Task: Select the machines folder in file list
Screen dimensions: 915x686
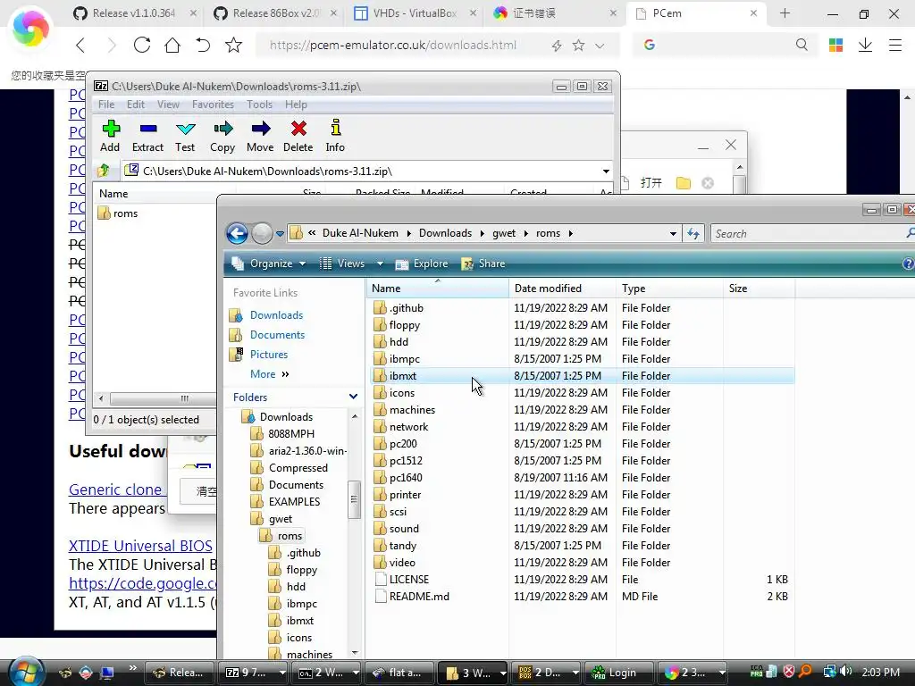Action: (x=412, y=409)
